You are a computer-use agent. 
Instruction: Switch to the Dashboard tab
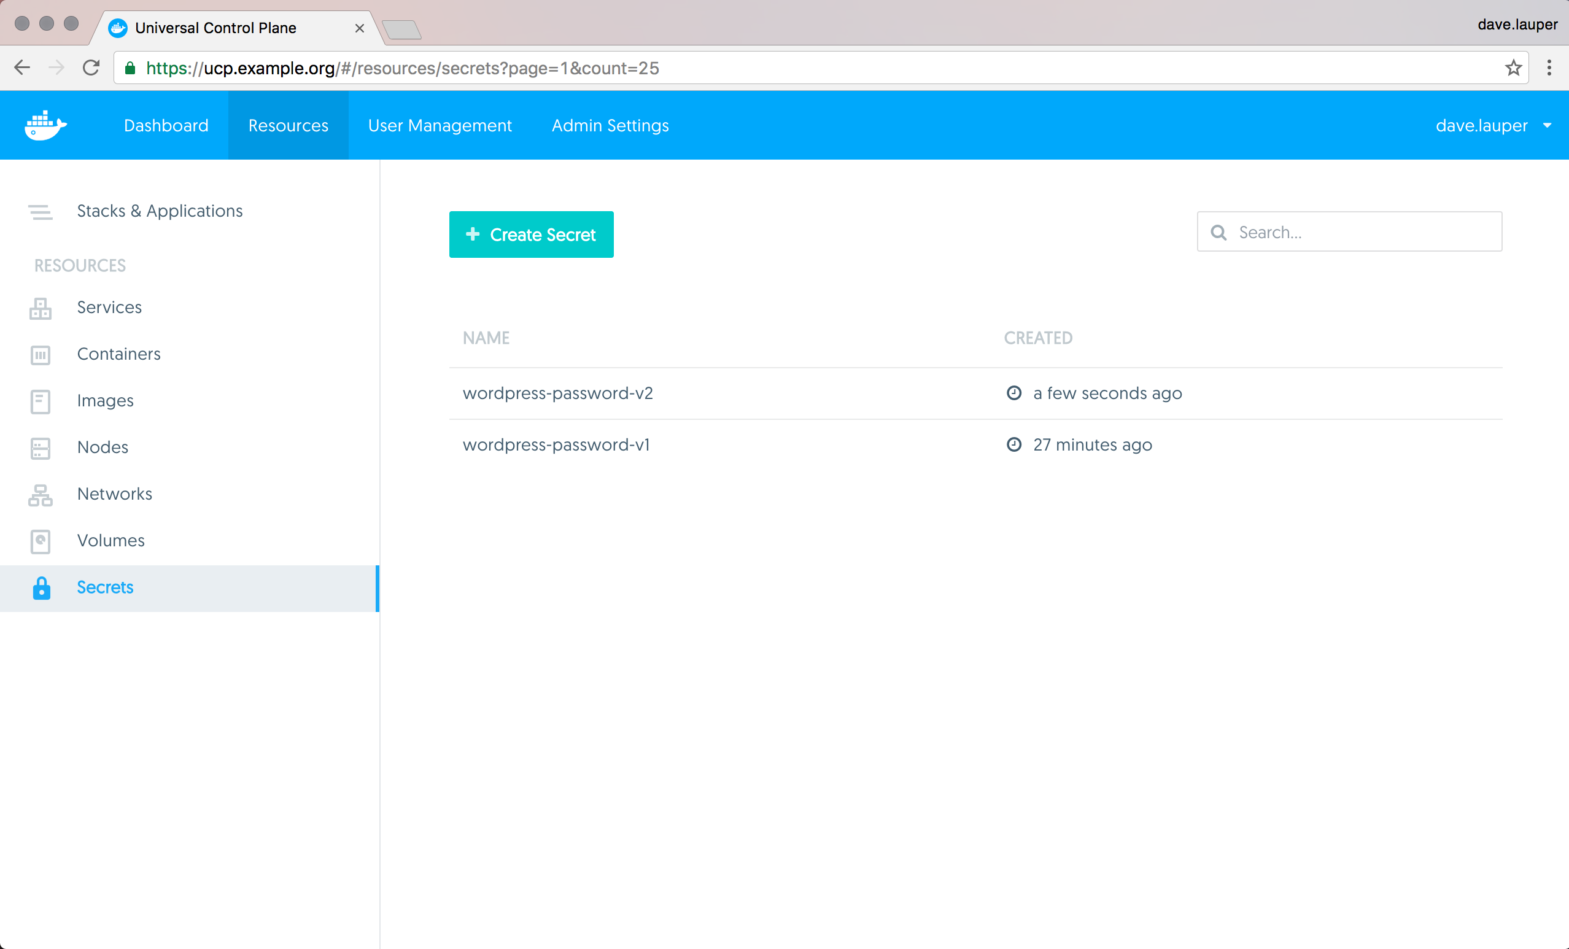point(166,125)
